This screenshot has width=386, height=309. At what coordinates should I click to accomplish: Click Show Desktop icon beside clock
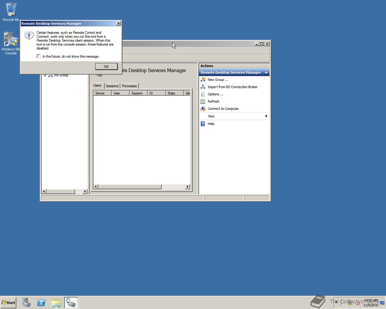[x=382, y=303]
